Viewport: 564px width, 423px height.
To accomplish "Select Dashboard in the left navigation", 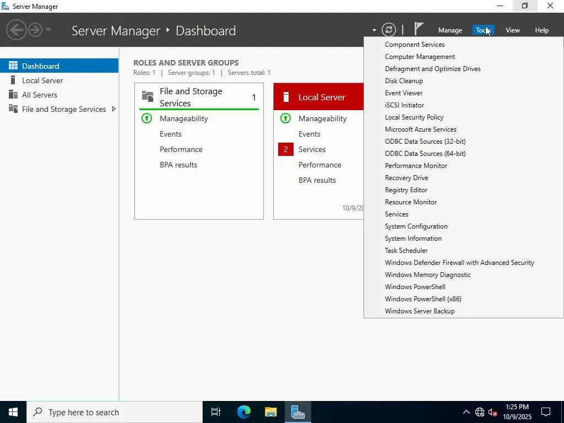I will pos(59,66).
